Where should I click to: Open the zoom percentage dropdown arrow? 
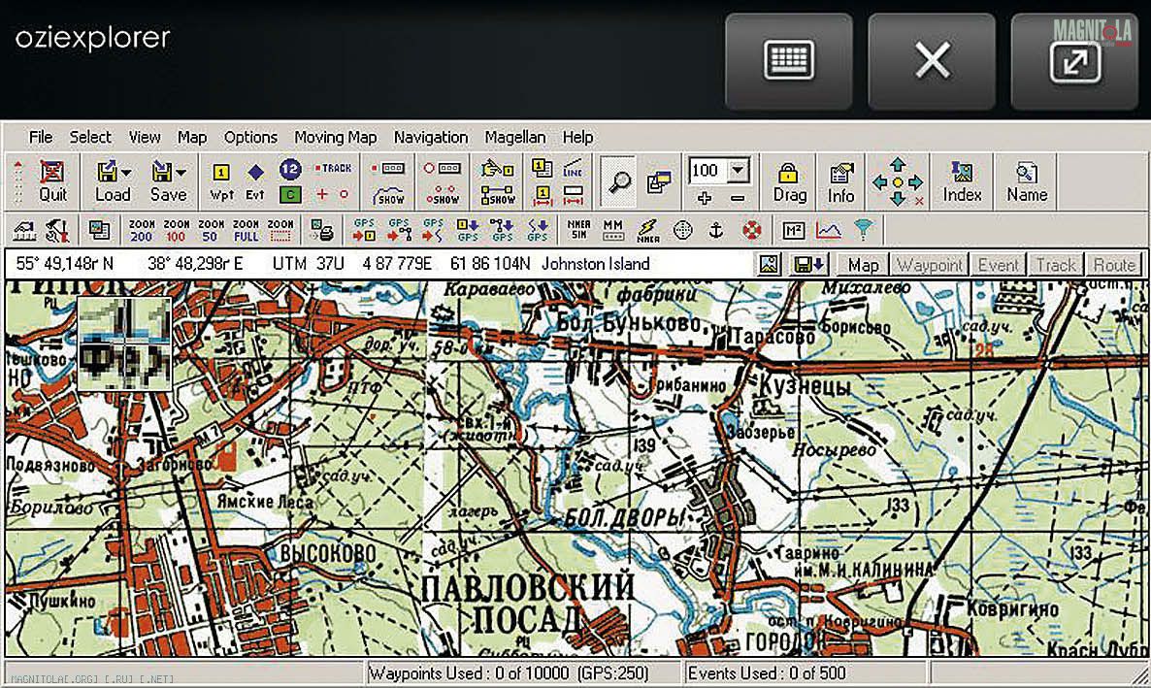[739, 171]
